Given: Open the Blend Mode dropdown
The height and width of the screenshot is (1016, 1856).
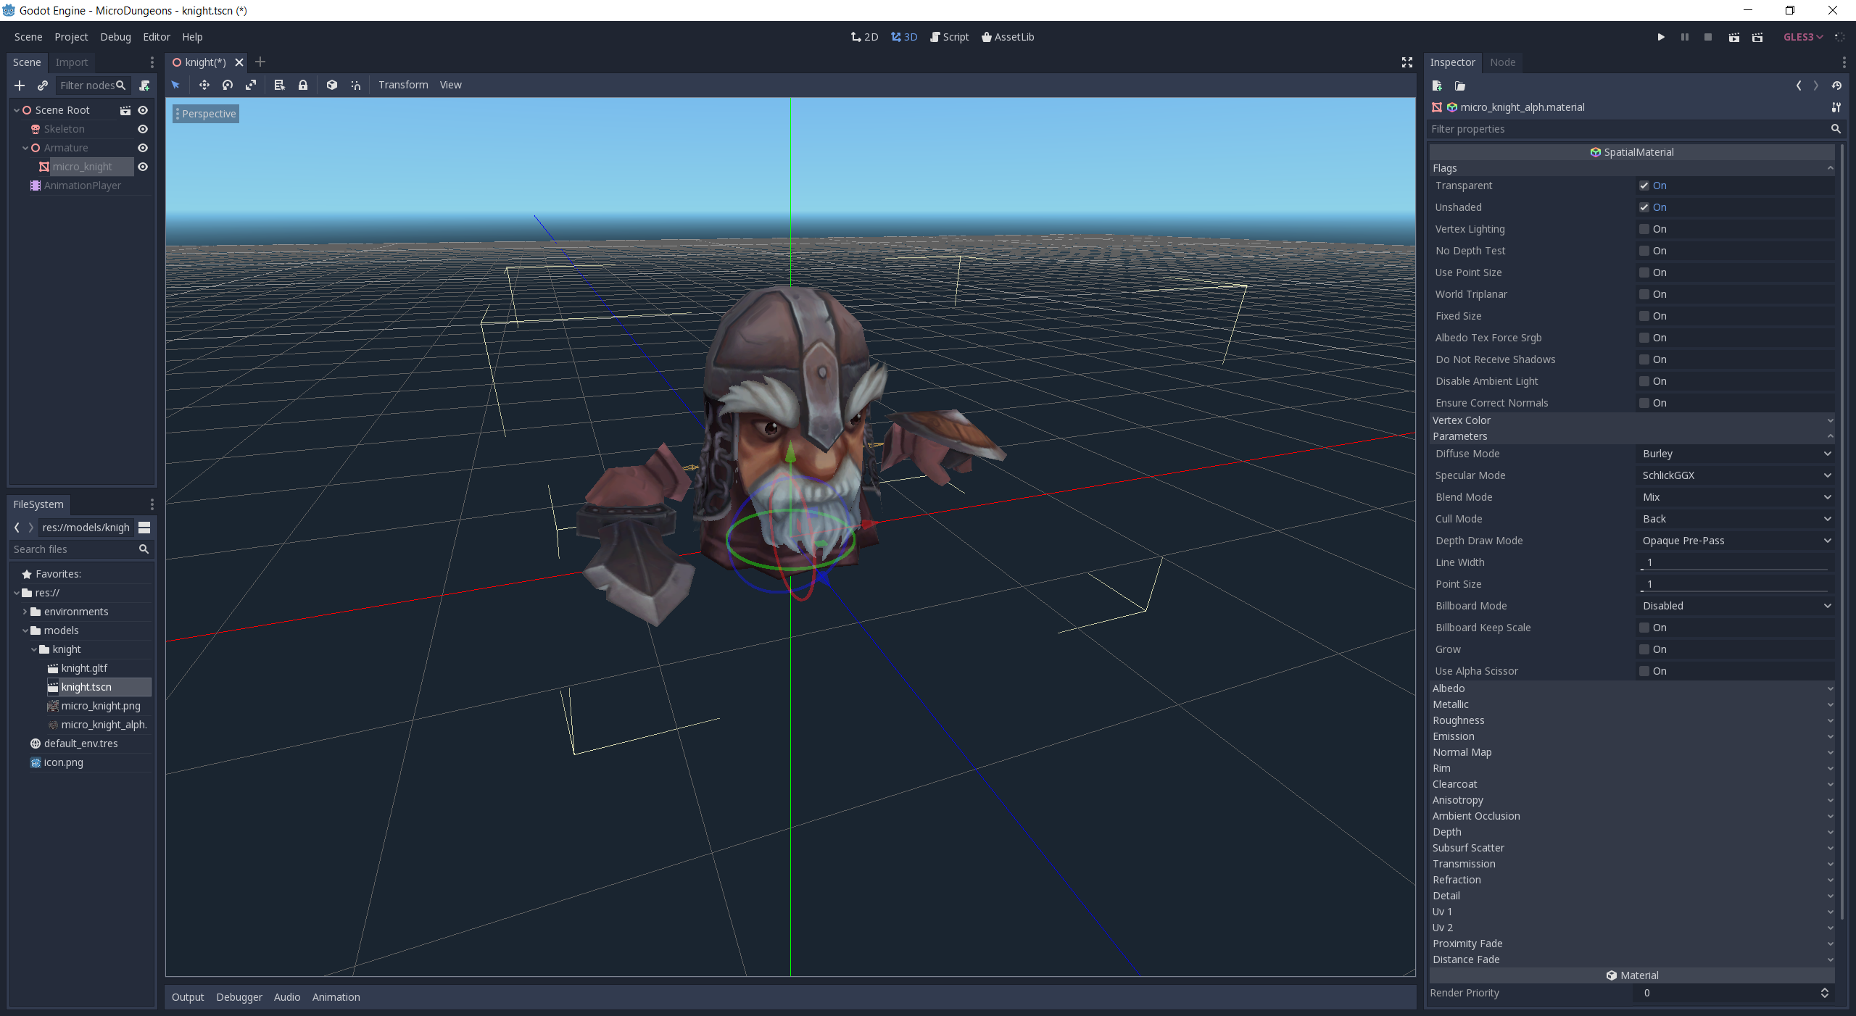Looking at the screenshot, I should pyautogui.click(x=1735, y=497).
